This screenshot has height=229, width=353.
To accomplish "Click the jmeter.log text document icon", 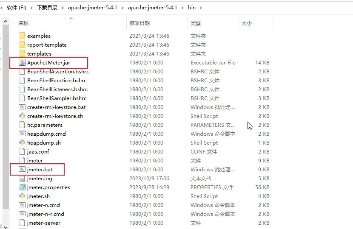I will click(x=22, y=178).
